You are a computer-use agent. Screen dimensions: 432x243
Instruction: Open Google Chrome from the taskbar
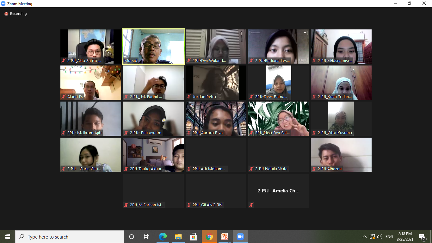coord(209,237)
